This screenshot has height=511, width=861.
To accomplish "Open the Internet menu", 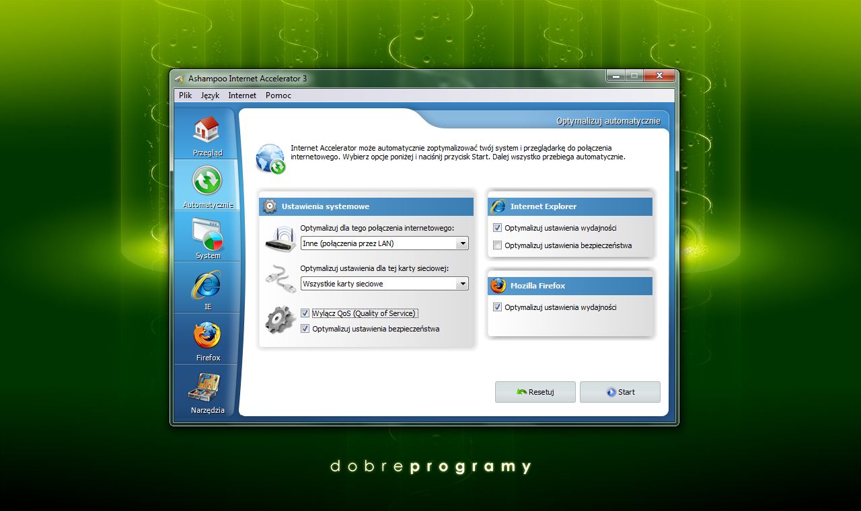I will point(242,95).
